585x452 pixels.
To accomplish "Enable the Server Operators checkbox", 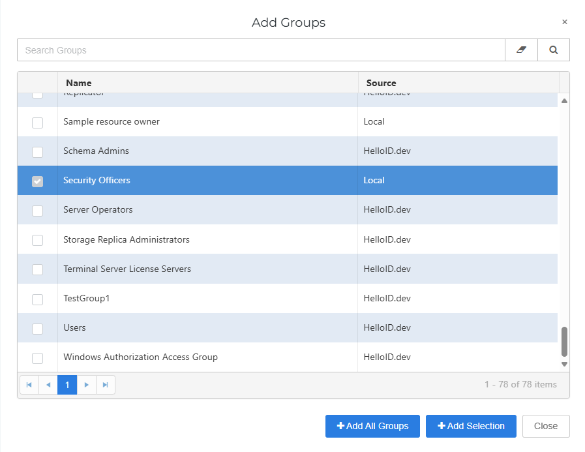I will [x=38, y=211].
